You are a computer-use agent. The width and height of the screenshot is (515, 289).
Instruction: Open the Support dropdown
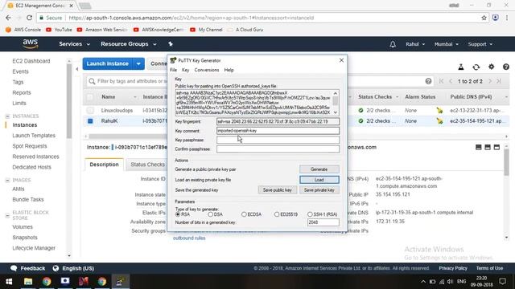[x=480, y=44]
